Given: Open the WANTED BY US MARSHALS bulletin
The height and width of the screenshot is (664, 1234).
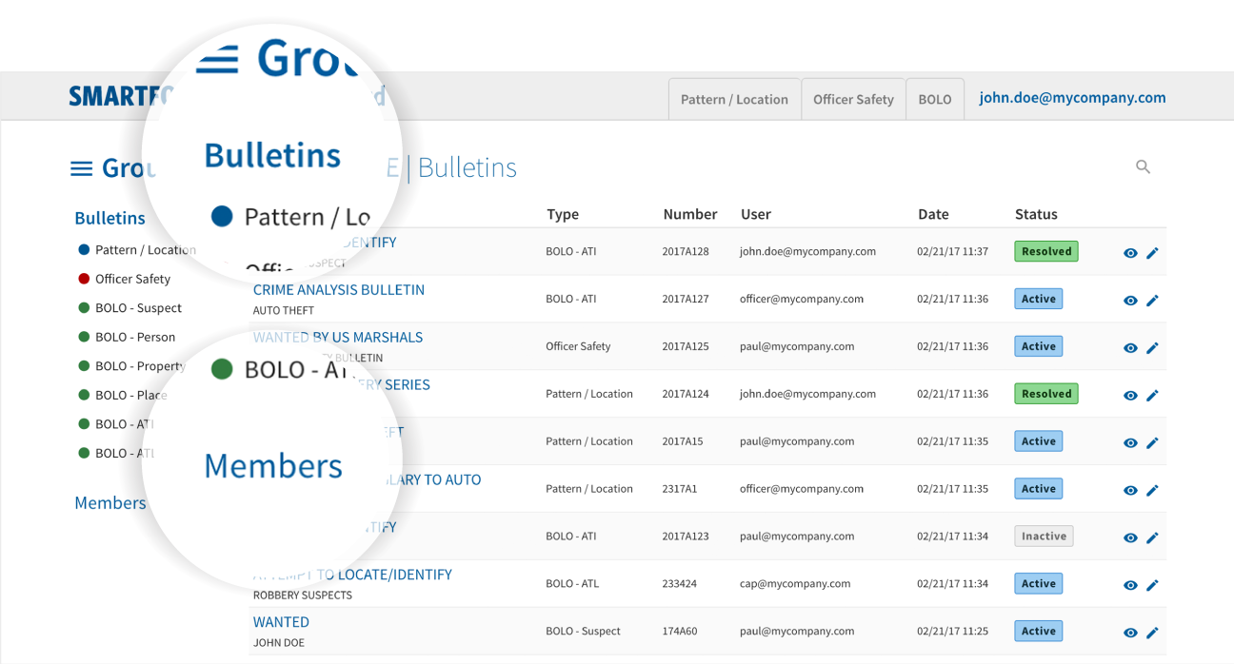Looking at the screenshot, I should (338, 338).
